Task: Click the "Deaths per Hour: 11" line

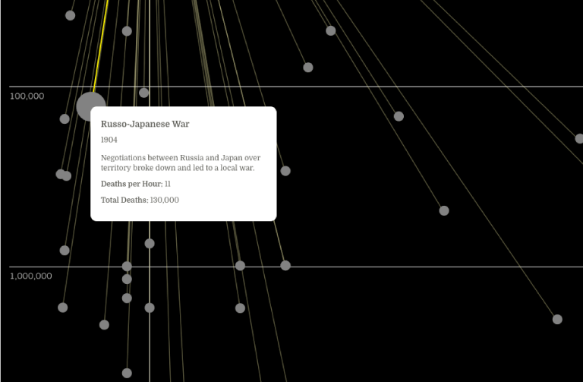Action: coord(136,184)
